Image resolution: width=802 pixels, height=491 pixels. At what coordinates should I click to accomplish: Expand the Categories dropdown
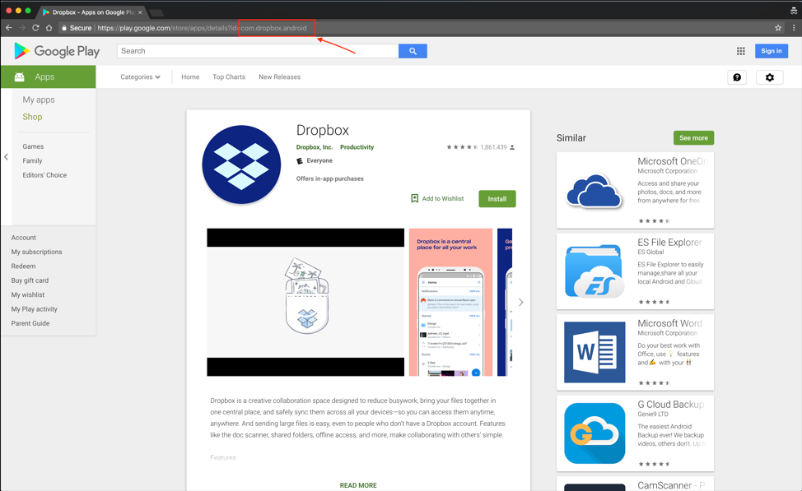140,77
